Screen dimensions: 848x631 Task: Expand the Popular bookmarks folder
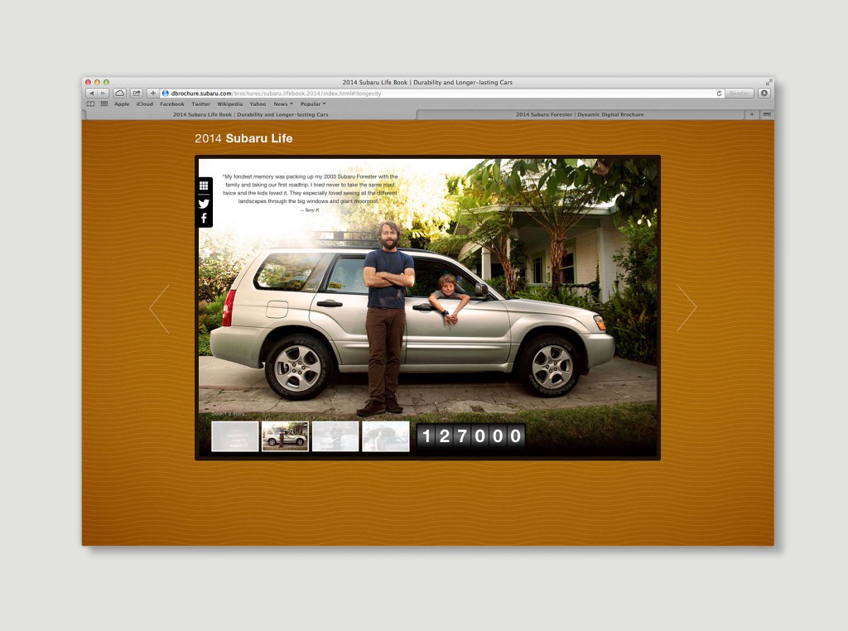pos(313,104)
